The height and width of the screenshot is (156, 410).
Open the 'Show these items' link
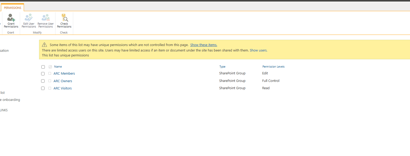pos(203,45)
